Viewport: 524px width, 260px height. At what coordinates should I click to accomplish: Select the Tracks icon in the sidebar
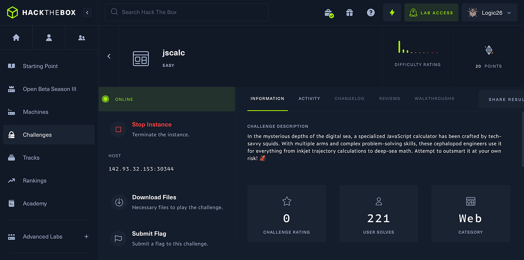tap(12, 158)
